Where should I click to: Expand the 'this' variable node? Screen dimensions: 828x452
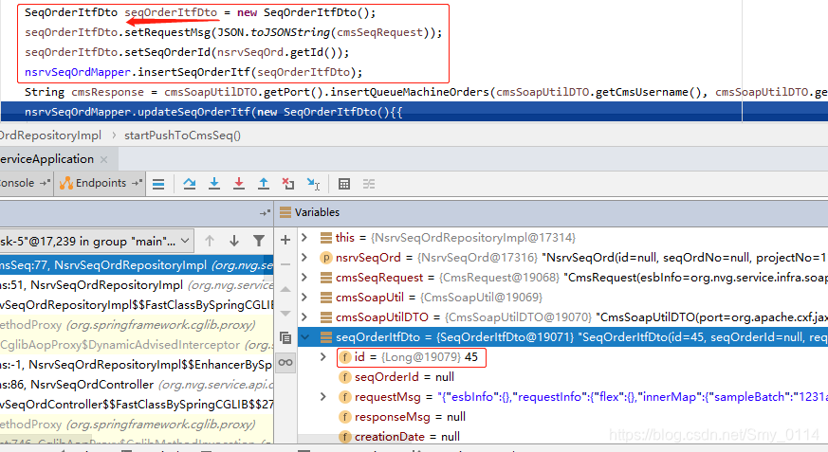304,238
